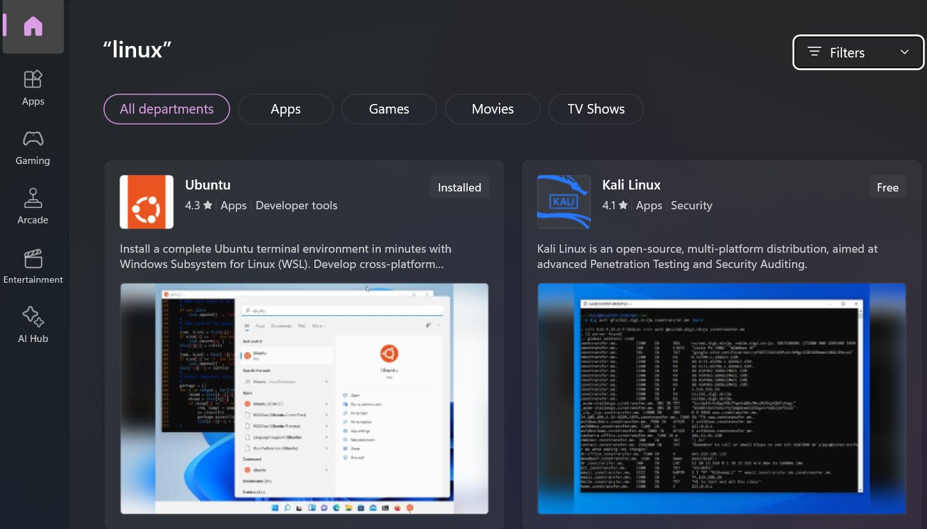Click the Ubuntu 4.3 star rating
Screen dimensions: 927x529
click(199, 205)
